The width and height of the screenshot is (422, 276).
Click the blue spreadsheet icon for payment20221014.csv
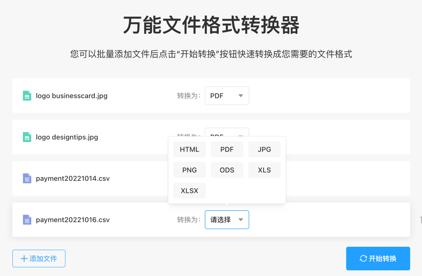[27, 178]
